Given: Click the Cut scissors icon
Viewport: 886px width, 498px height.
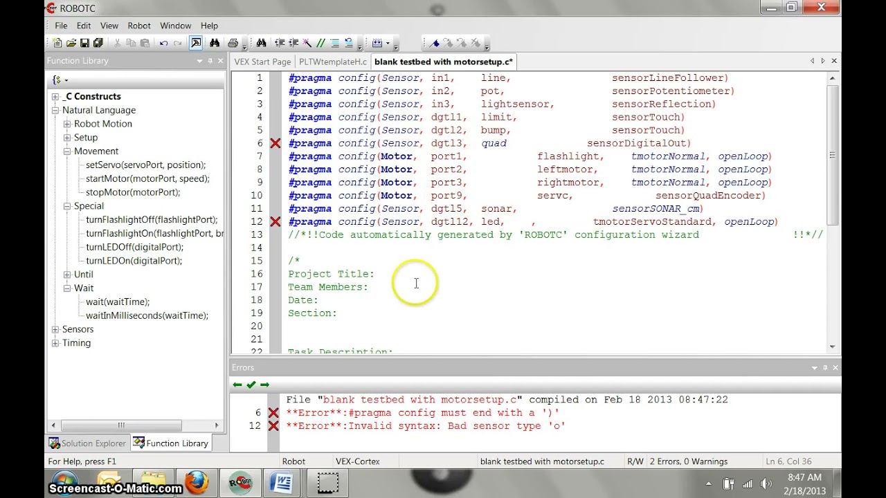Looking at the screenshot, I should [x=117, y=43].
